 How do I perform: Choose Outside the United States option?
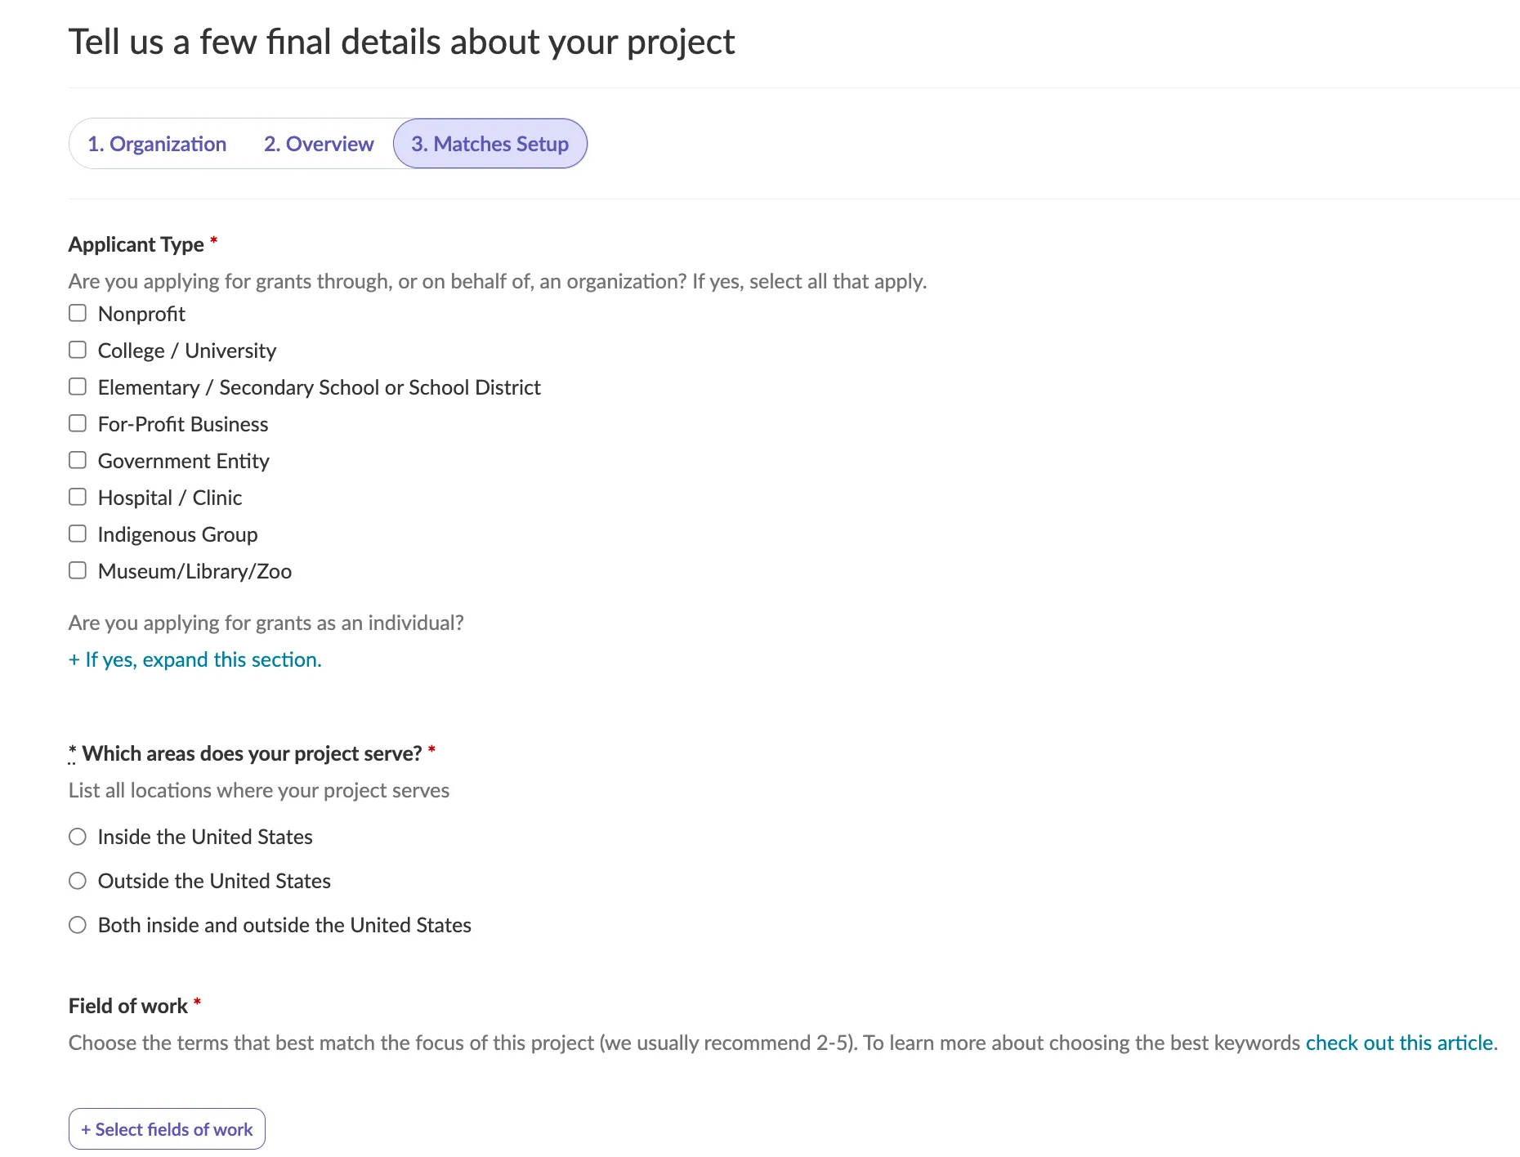pos(78,880)
